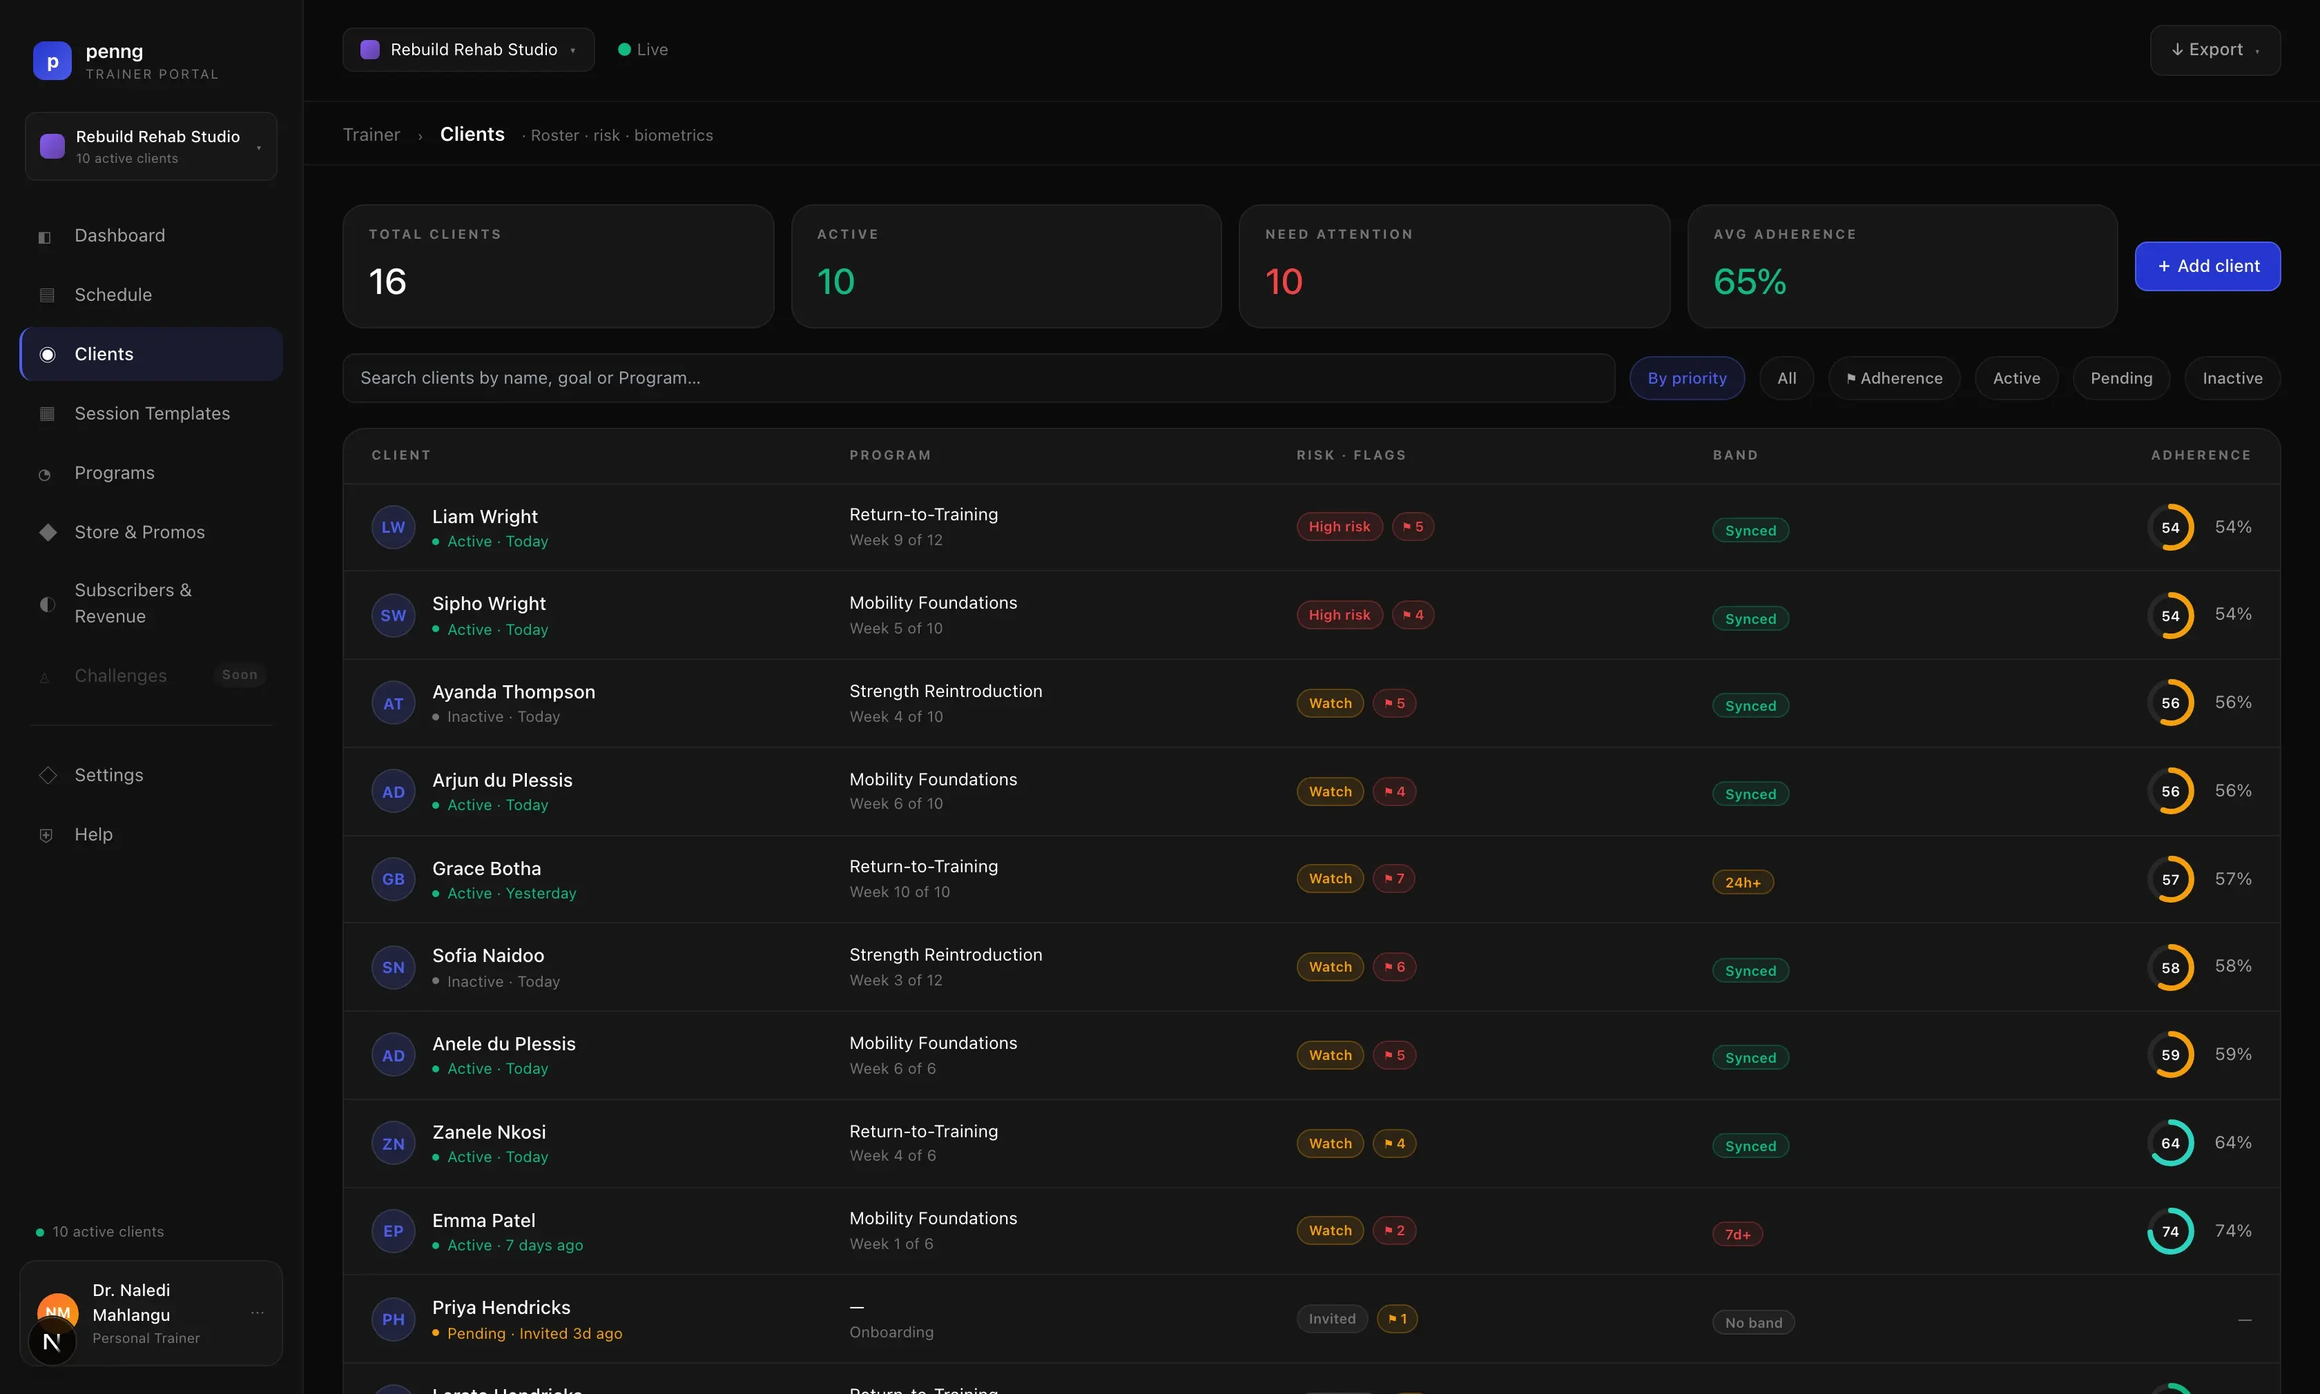Open Subscribers & Revenue page

[151, 603]
